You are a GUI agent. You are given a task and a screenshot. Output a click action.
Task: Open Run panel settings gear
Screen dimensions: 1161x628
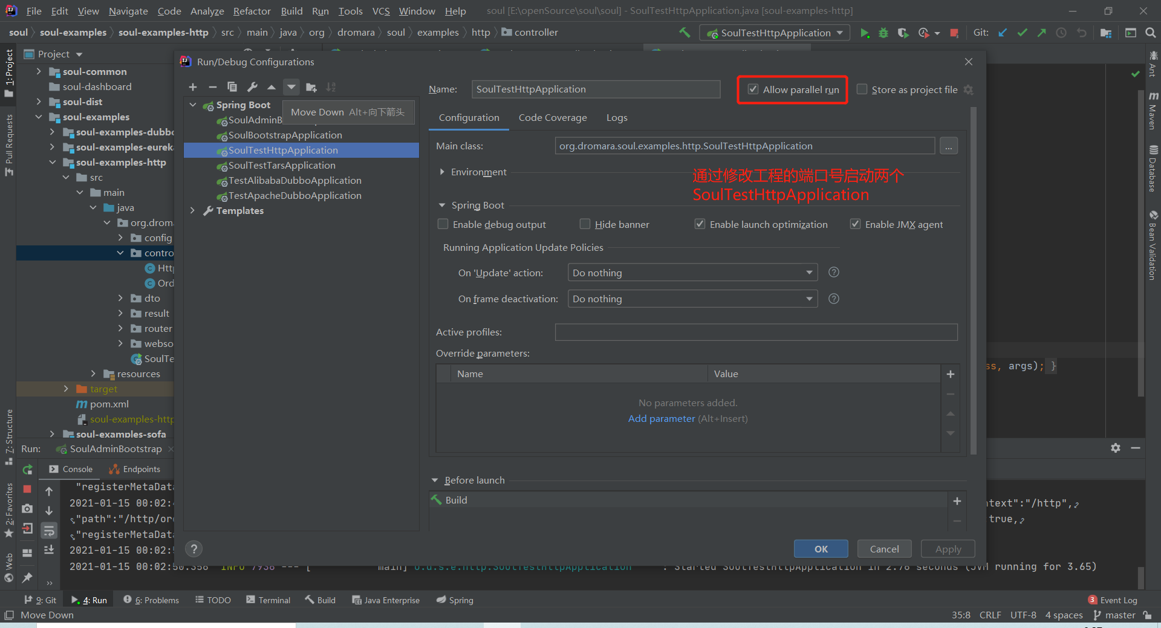click(1116, 448)
